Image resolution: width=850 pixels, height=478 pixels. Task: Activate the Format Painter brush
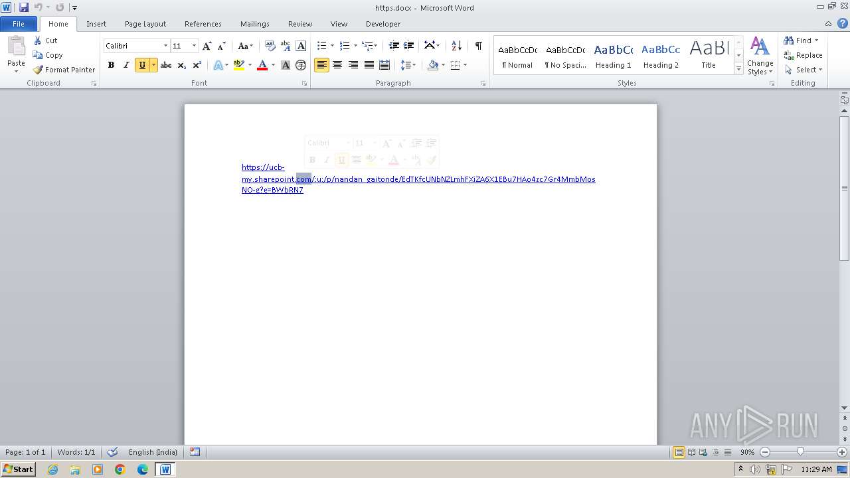pyautogui.click(x=64, y=70)
